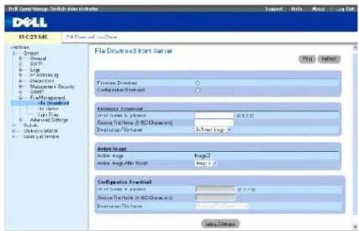This screenshot has width=359, height=231.
Task: Click the Configuration Source File Name field
Action: [x=216, y=197]
